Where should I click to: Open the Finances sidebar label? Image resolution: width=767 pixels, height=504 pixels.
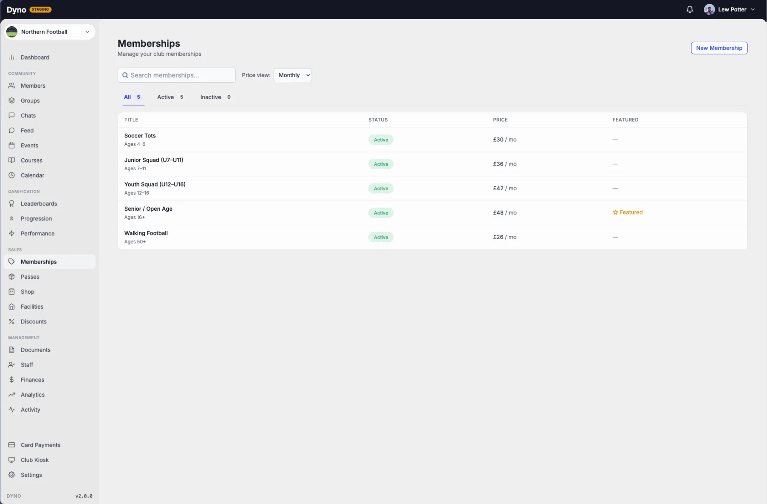click(x=32, y=380)
